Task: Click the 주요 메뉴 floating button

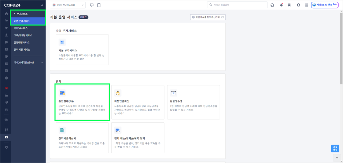Action: pos(335,148)
